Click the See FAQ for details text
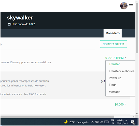 [x=35, y=94]
